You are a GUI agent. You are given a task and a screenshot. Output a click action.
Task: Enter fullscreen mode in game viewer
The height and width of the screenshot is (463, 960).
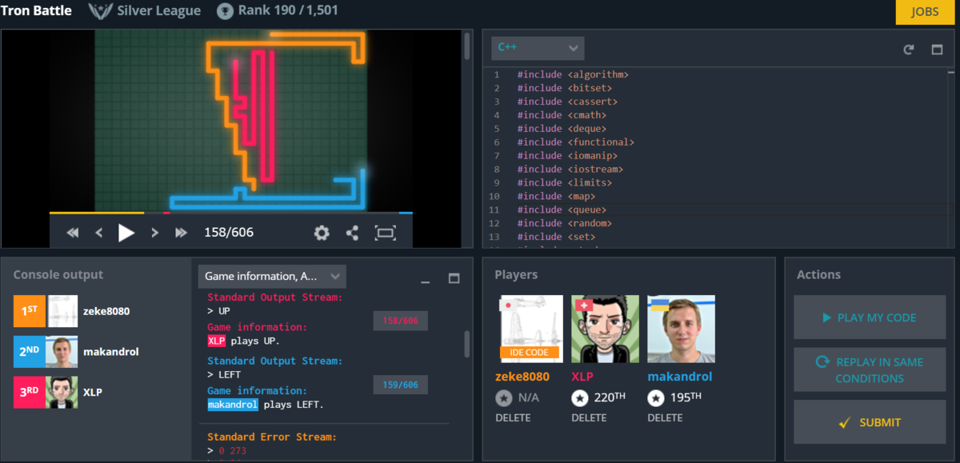tap(386, 233)
